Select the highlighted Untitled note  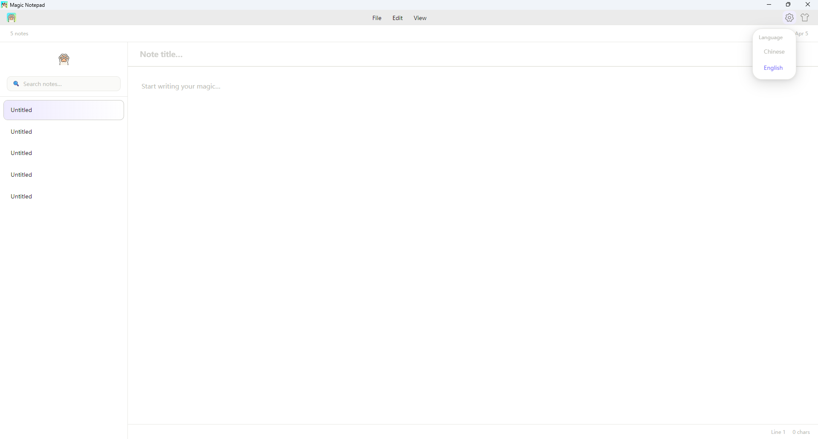[64, 110]
